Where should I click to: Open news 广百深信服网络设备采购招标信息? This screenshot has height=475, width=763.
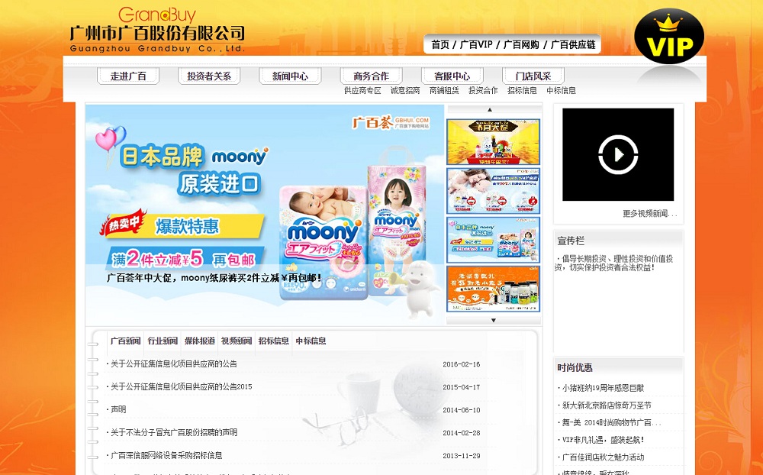click(166, 455)
